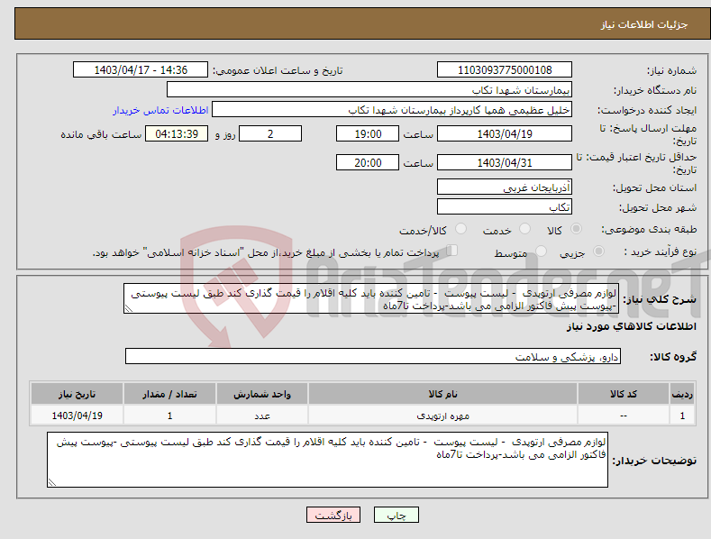The width and height of the screenshot is (711, 539).
Task: Click تعداد / مقدار column header
Action: pyautogui.click(x=169, y=394)
